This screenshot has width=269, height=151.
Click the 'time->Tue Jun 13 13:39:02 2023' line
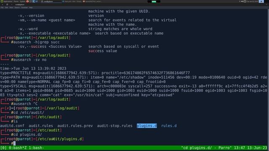pos(33,68)
